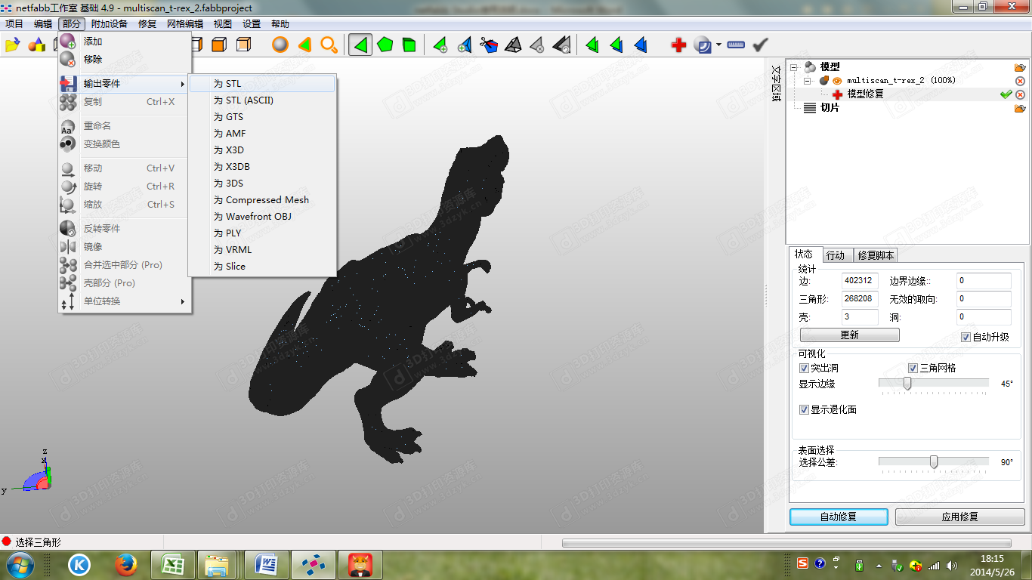This screenshot has height=580, width=1032.
Task: Open the 输出零件 submenu entry
Action: pyautogui.click(x=125, y=84)
